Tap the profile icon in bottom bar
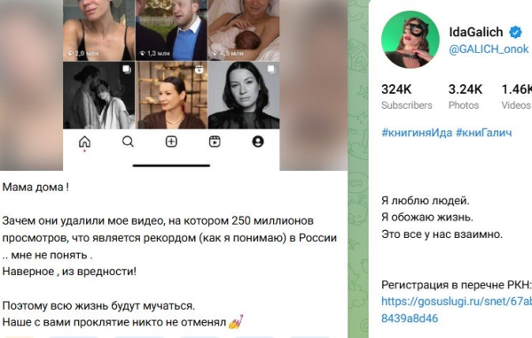Viewport: 532px width, 338px height. [258, 142]
